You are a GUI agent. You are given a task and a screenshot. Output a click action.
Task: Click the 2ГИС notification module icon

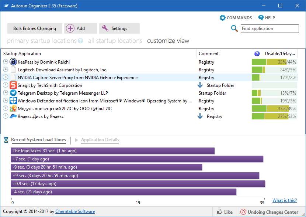(13, 108)
